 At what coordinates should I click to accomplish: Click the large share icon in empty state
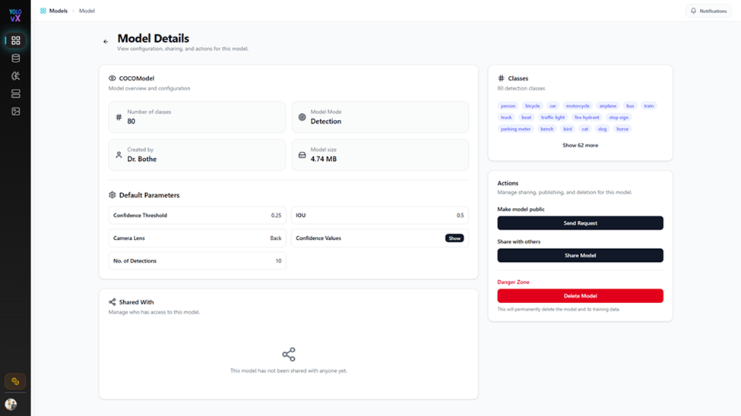(x=288, y=355)
